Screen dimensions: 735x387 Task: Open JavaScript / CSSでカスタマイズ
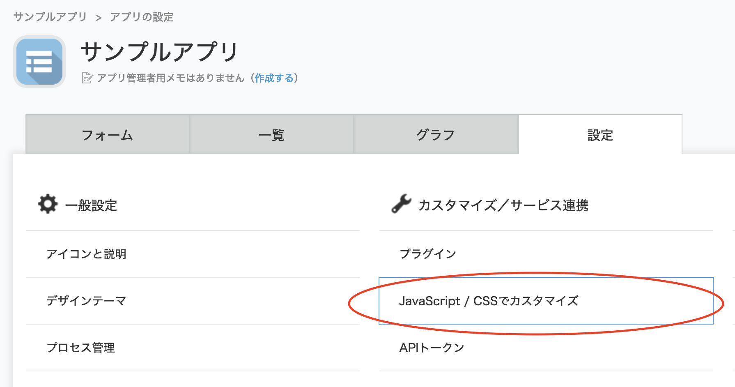pyautogui.click(x=489, y=301)
